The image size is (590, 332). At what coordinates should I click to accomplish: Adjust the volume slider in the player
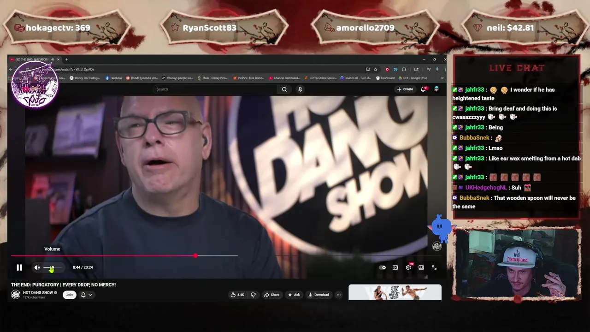[52, 267]
